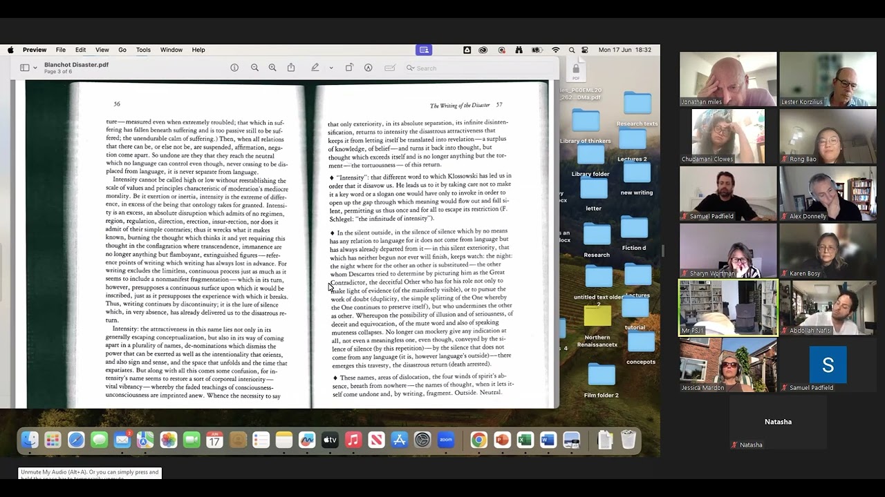
Task: Open sidebar view options chevron
Action: coord(35,68)
